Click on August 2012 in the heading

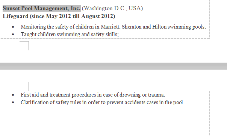coord(97,16)
